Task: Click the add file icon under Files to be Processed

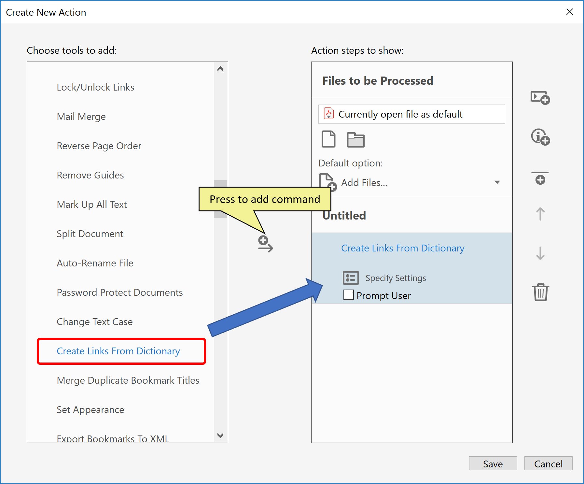Action: pos(328,139)
